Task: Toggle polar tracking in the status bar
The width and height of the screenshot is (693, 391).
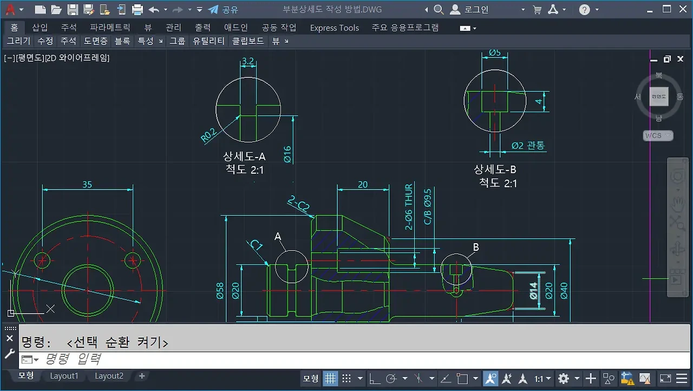Action: coord(391,379)
